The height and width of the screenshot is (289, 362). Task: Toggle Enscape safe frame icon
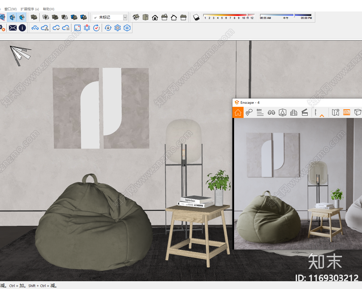[283, 112]
